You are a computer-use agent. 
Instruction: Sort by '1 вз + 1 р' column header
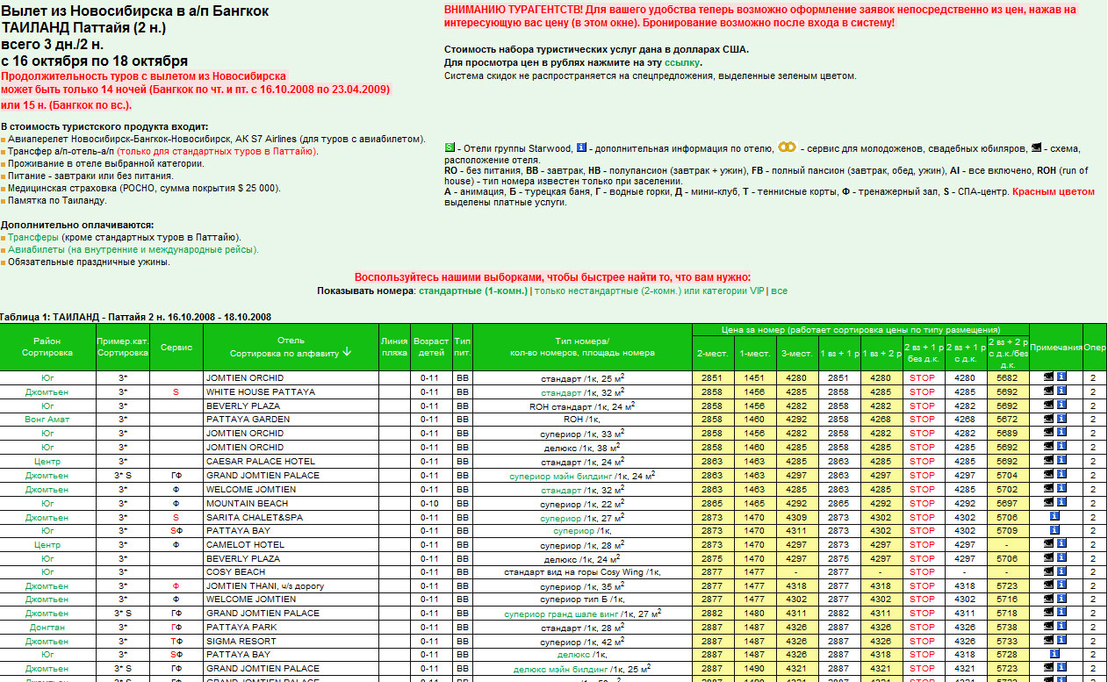pyautogui.click(x=838, y=353)
